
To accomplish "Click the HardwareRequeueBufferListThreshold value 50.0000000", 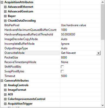I will point(68,35).
